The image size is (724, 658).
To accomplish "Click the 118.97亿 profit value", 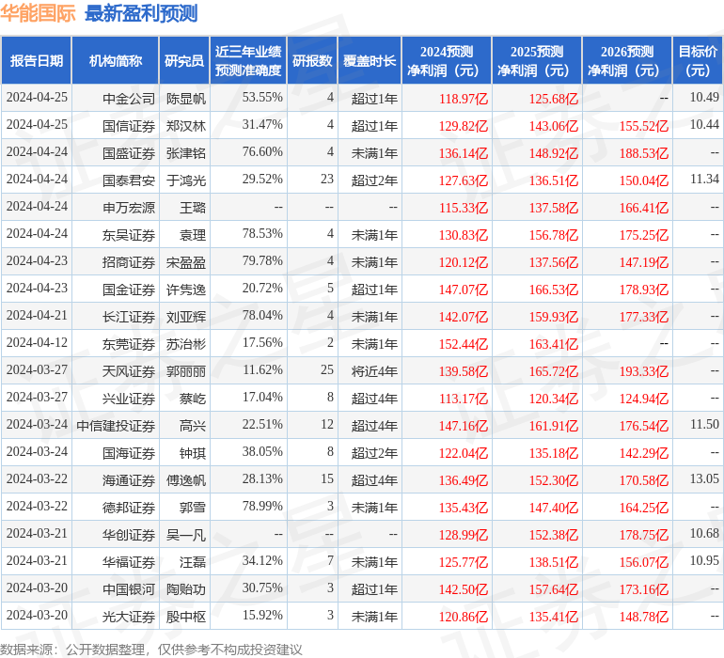I will (464, 99).
